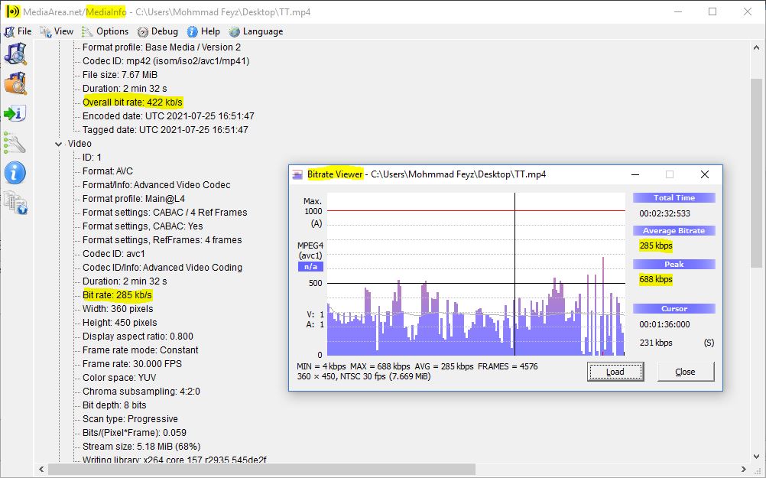Screen dimensions: 766x478
Task: Click the Average Bitrate value 285 kbps
Action: click(656, 246)
